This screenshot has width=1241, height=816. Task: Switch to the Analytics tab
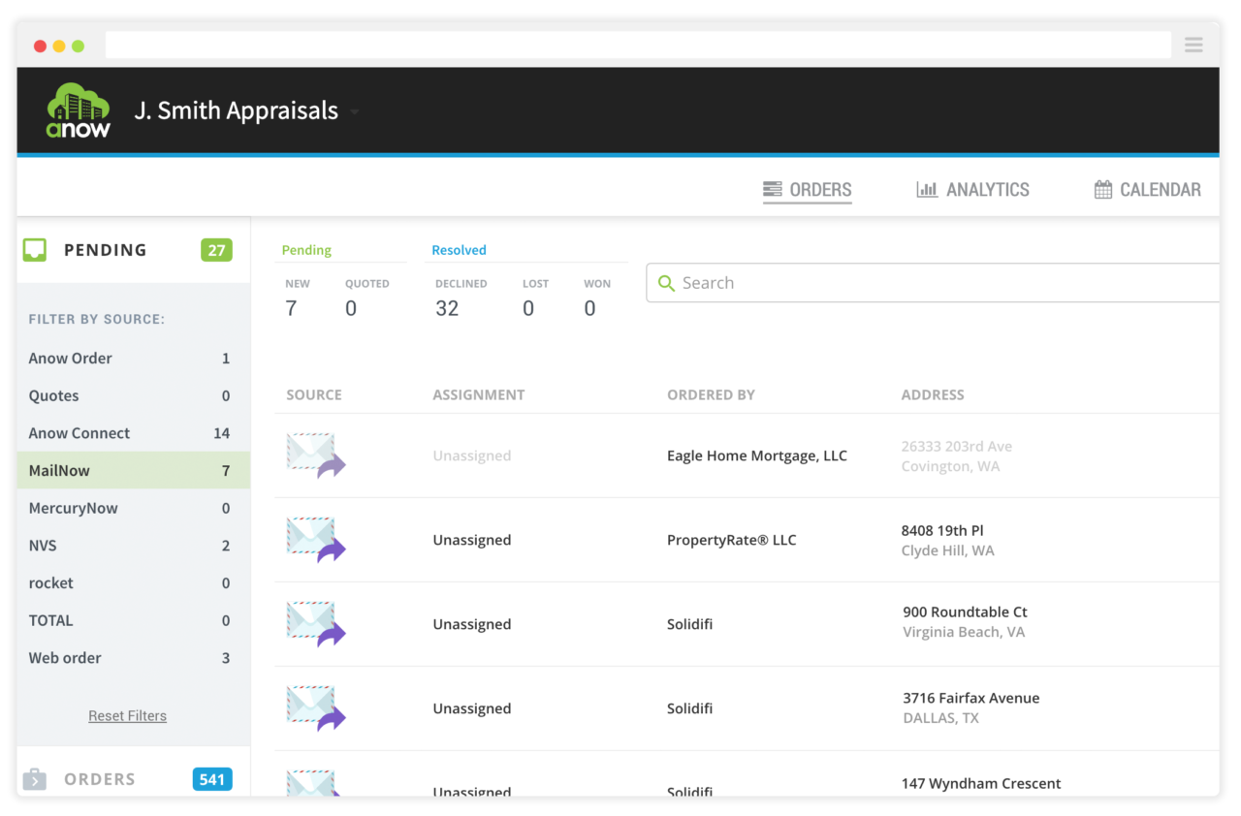pyautogui.click(x=973, y=190)
